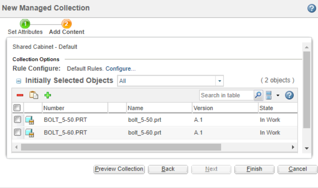This screenshot has width=318, height=188.
Task: Open the Configure... rules link
Action: coord(120,69)
